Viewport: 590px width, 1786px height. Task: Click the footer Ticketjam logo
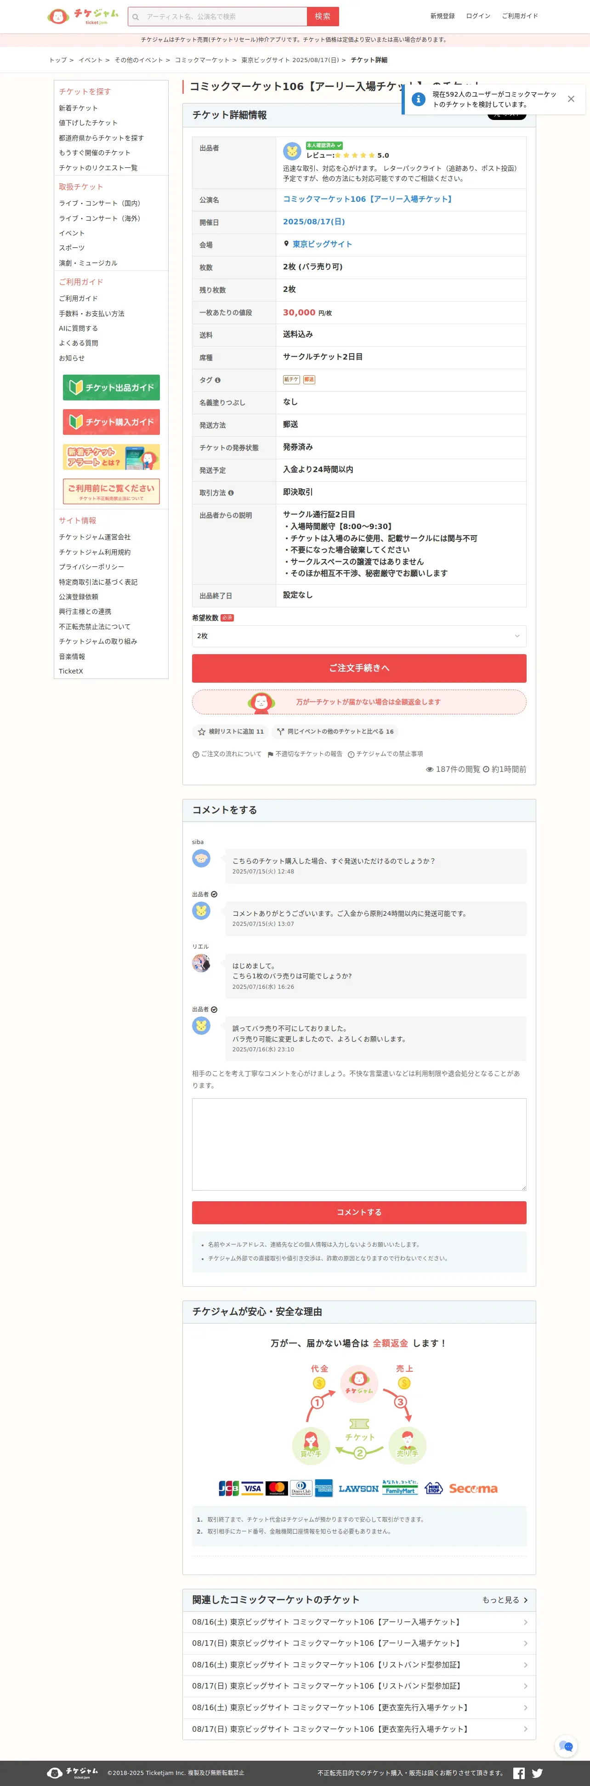[x=73, y=1773]
